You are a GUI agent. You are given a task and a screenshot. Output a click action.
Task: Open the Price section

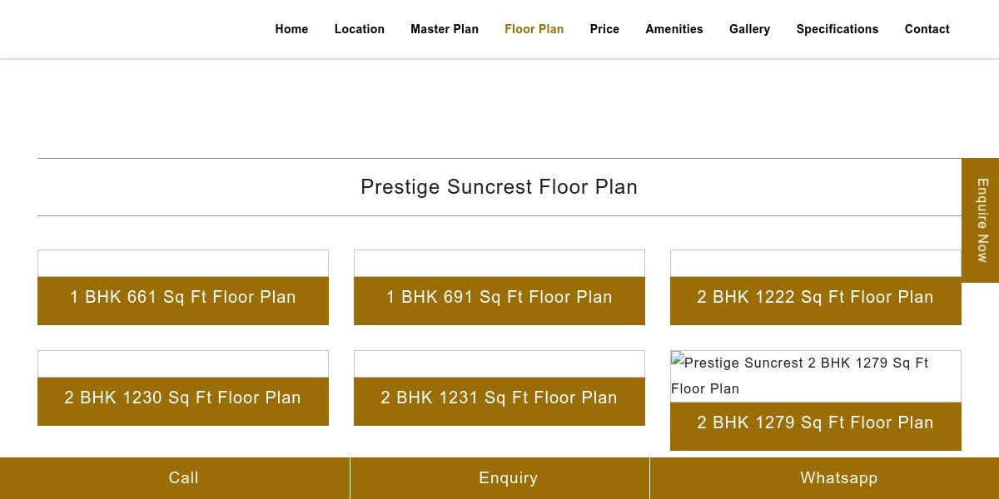coord(604,29)
